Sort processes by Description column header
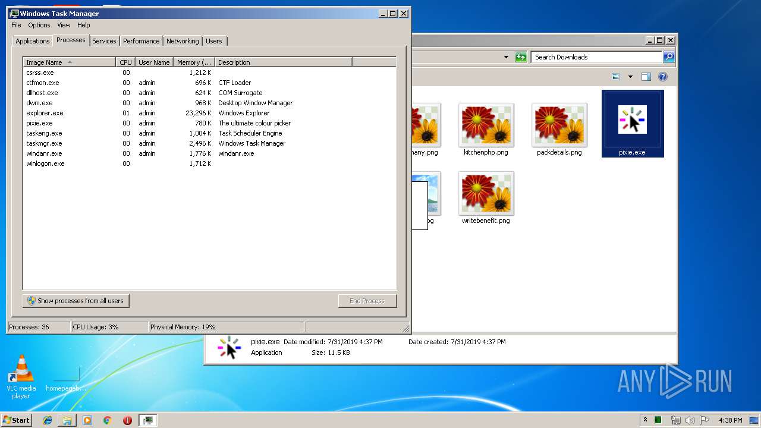 point(283,62)
